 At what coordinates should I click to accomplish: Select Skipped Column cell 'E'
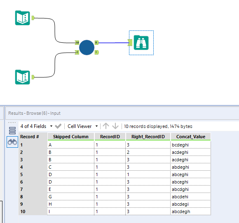(71, 189)
